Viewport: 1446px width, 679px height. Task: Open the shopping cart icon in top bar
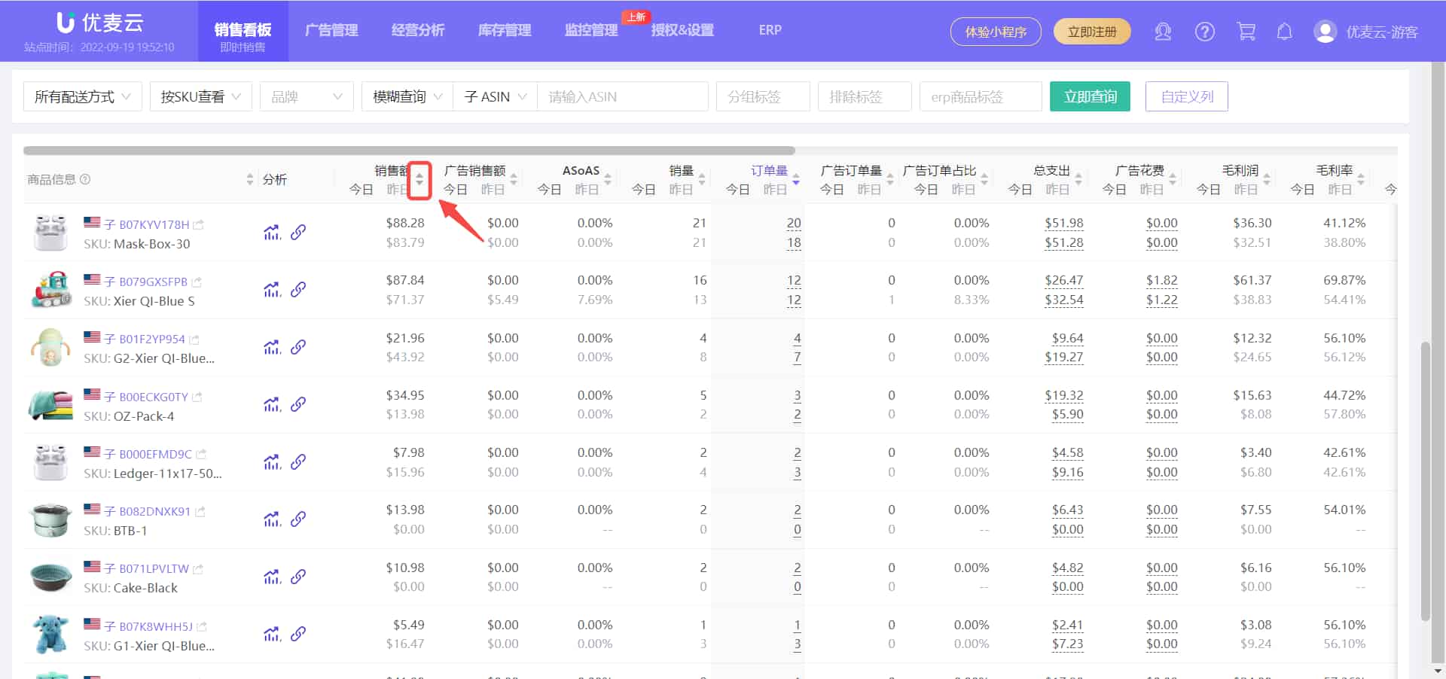point(1246,31)
